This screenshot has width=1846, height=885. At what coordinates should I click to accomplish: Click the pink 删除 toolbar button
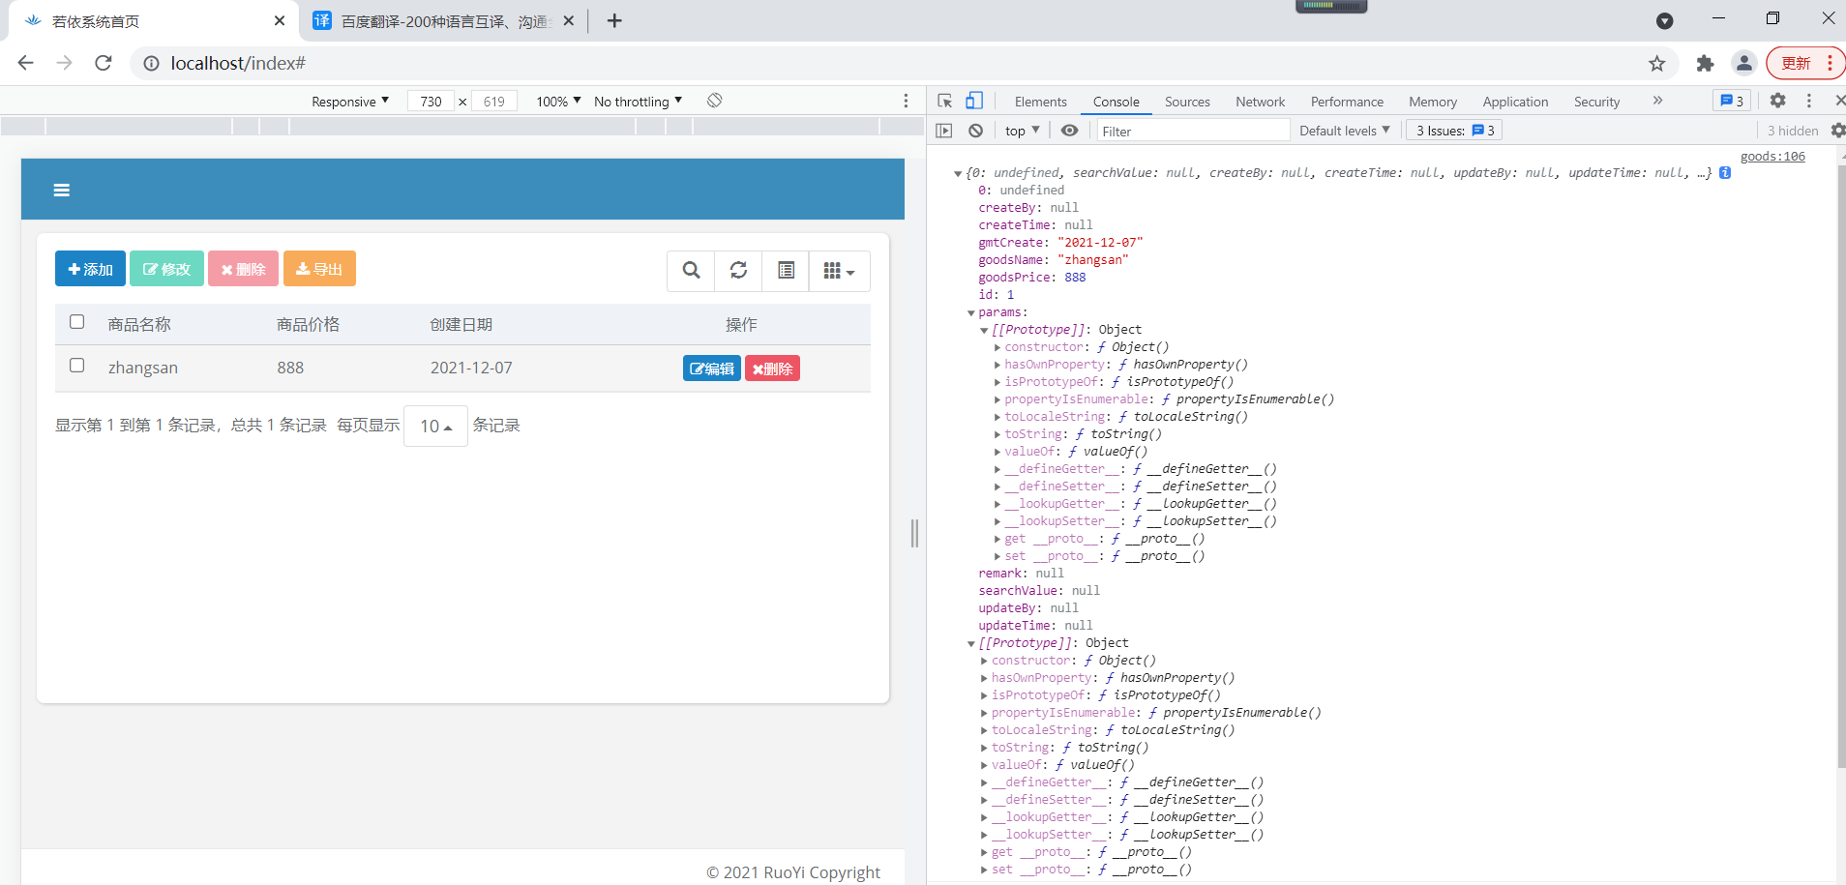coord(243,269)
